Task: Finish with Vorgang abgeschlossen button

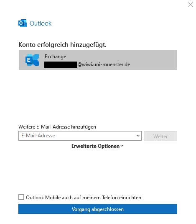Action: coord(98,209)
